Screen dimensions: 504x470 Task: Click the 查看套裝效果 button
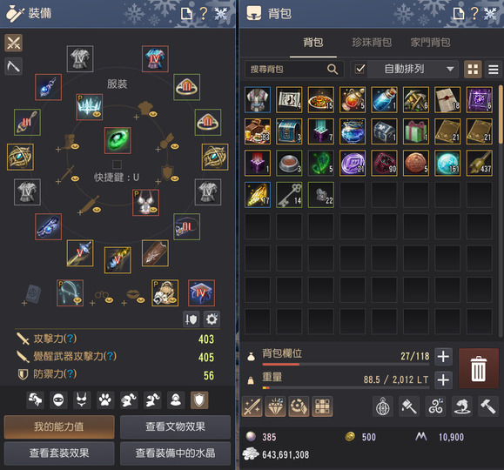pos(59,453)
